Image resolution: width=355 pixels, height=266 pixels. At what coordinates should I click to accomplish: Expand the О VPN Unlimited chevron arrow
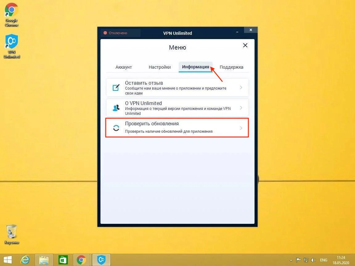[241, 108]
